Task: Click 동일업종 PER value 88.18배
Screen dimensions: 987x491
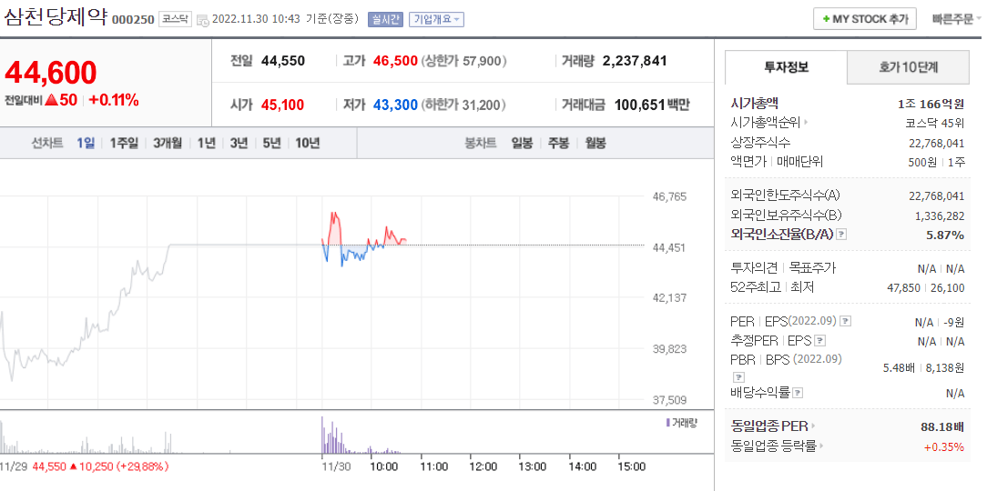Action: click(942, 427)
